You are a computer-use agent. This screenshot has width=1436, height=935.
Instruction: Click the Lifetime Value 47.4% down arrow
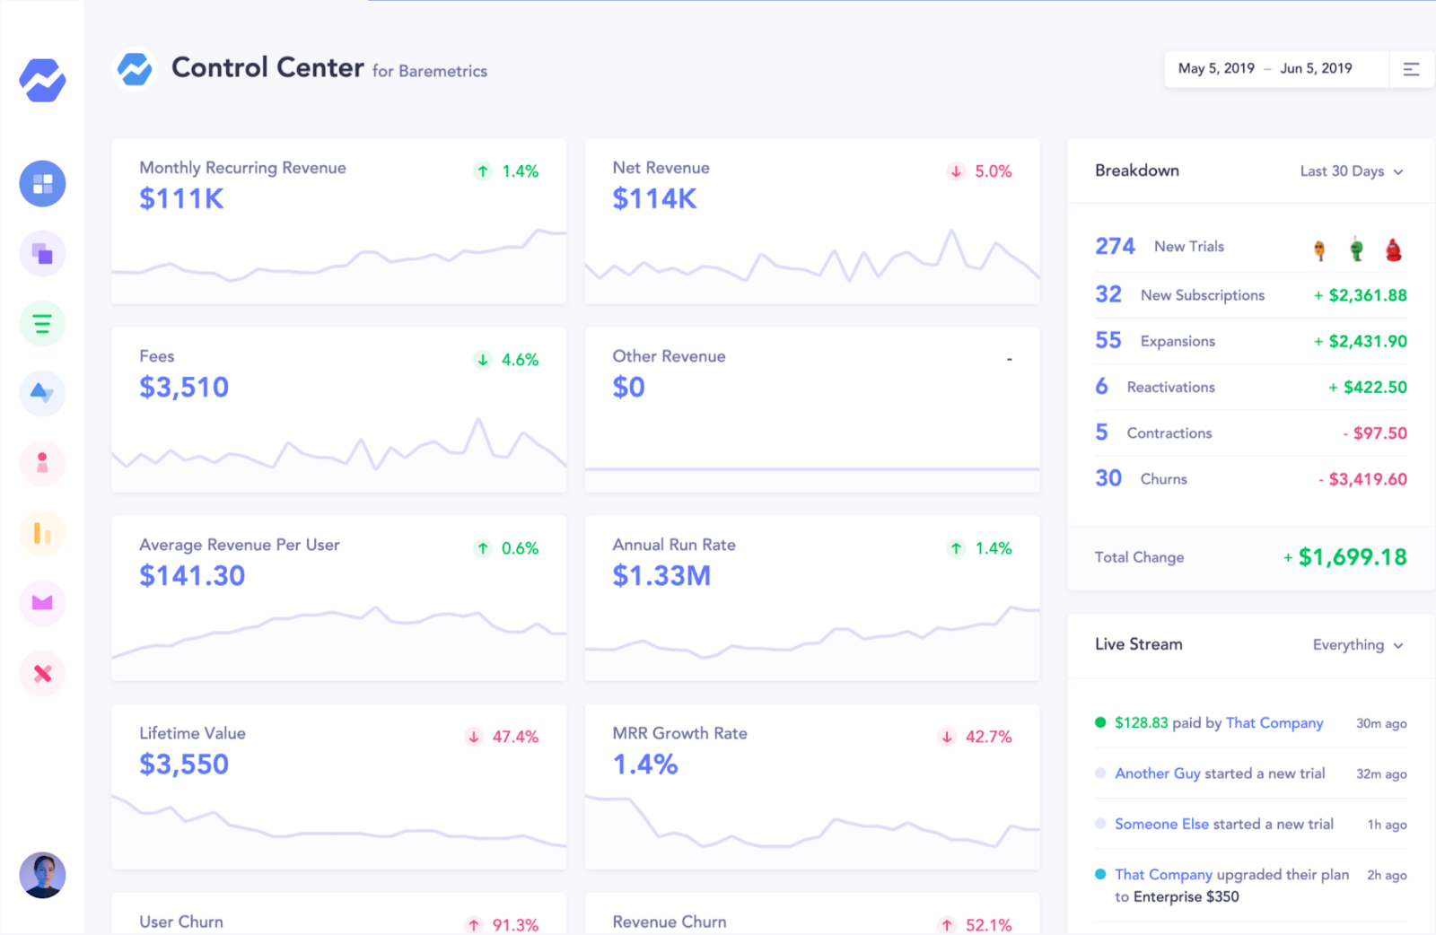click(x=474, y=737)
